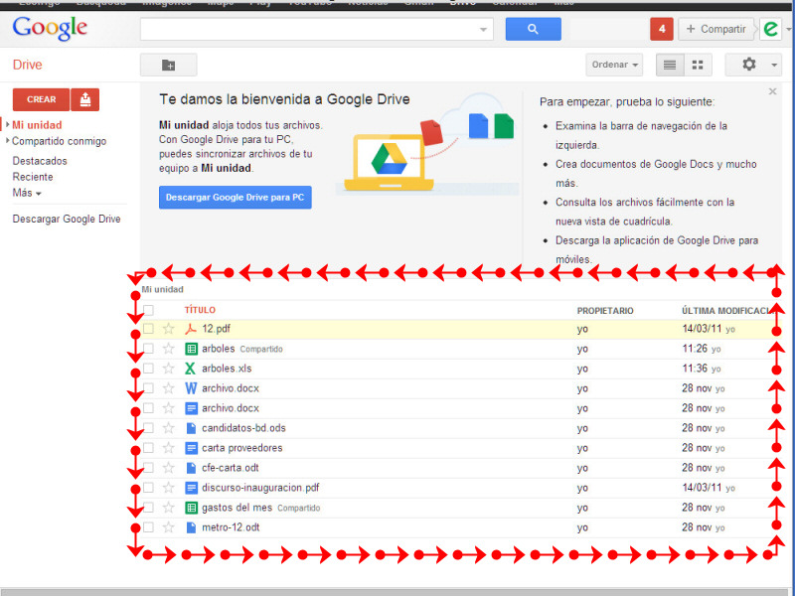This screenshot has height=596, width=795.
Task: Star the carta proveedores document
Action: click(168, 448)
